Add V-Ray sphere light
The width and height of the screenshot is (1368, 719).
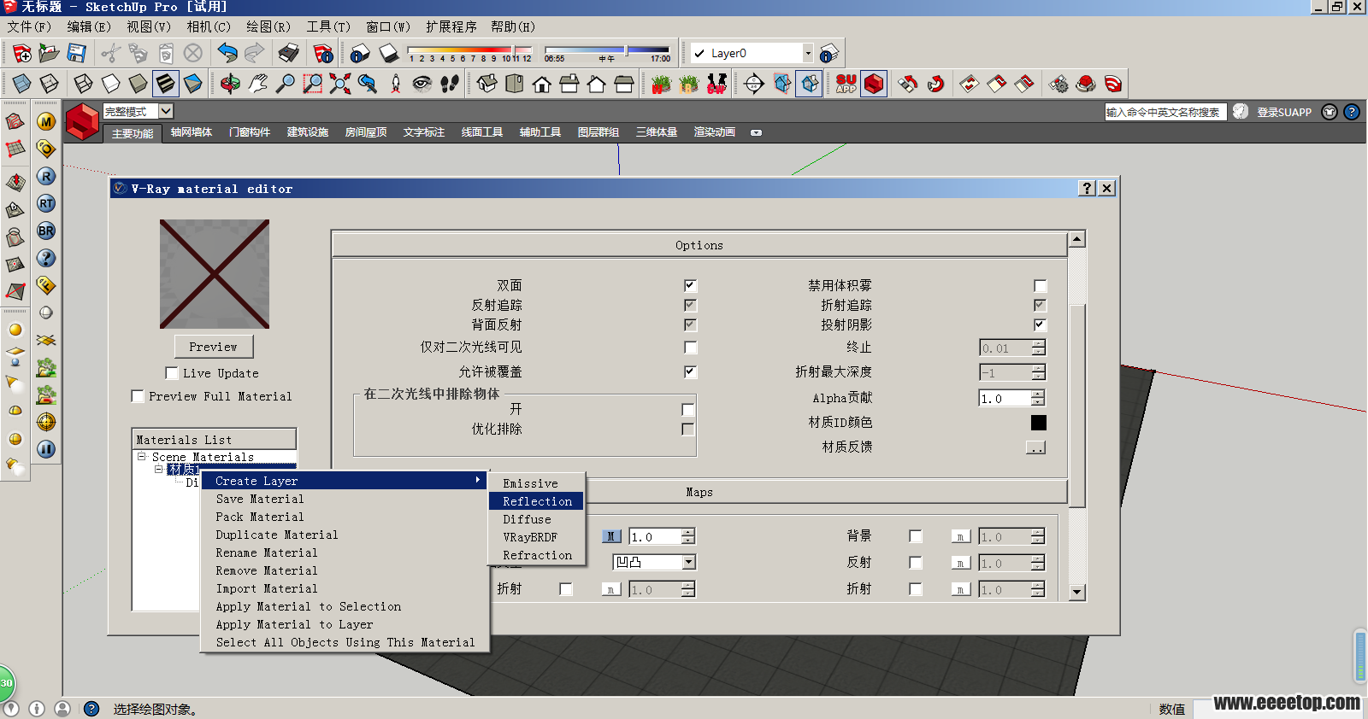tap(15, 439)
